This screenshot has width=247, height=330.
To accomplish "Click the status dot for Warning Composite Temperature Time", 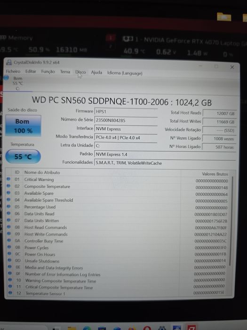I will [10, 280].
